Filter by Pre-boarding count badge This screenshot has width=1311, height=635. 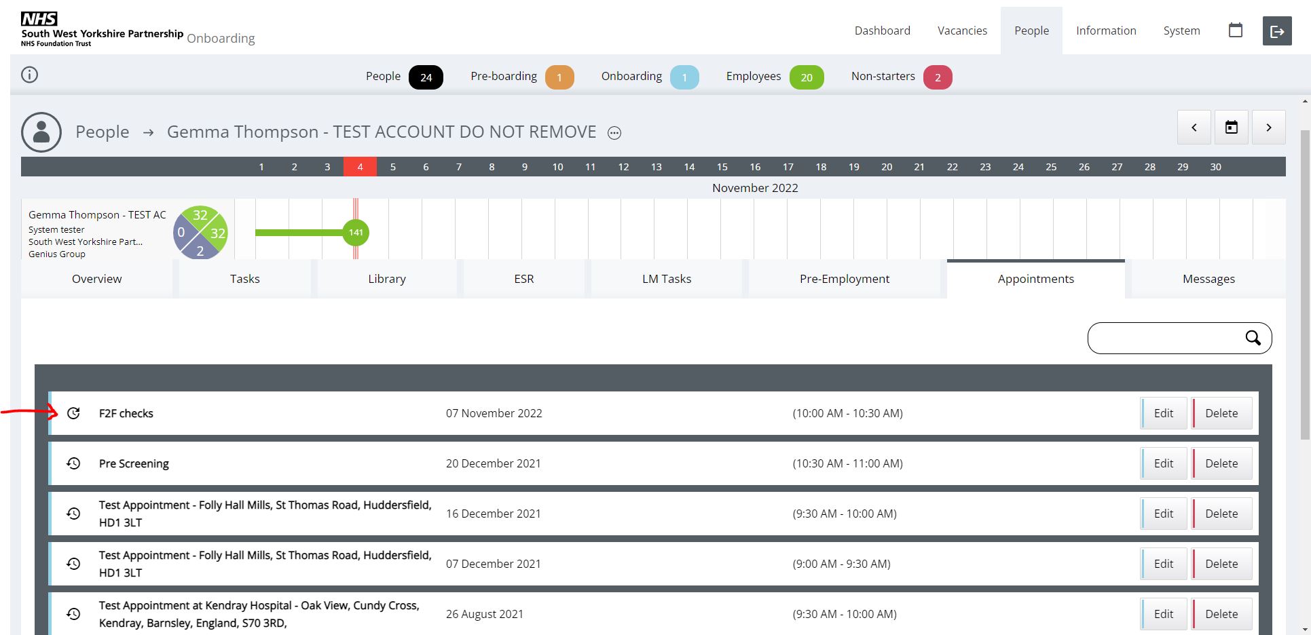[x=559, y=77]
